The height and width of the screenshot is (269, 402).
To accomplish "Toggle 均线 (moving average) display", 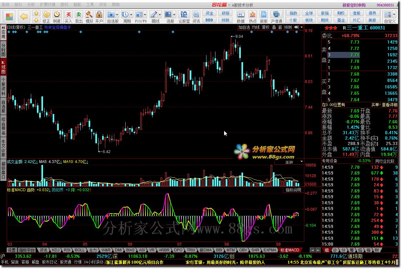I will click(256, 27).
